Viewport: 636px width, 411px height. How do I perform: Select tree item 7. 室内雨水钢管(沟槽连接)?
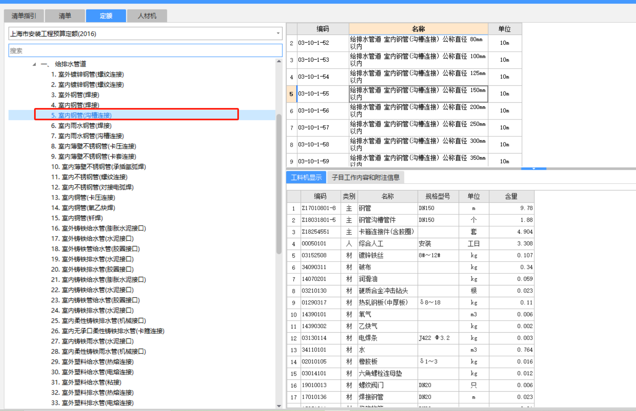pyautogui.click(x=87, y=136)
